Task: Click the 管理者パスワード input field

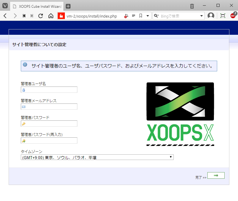Action: pyautogui.click(x=49, y=124)
